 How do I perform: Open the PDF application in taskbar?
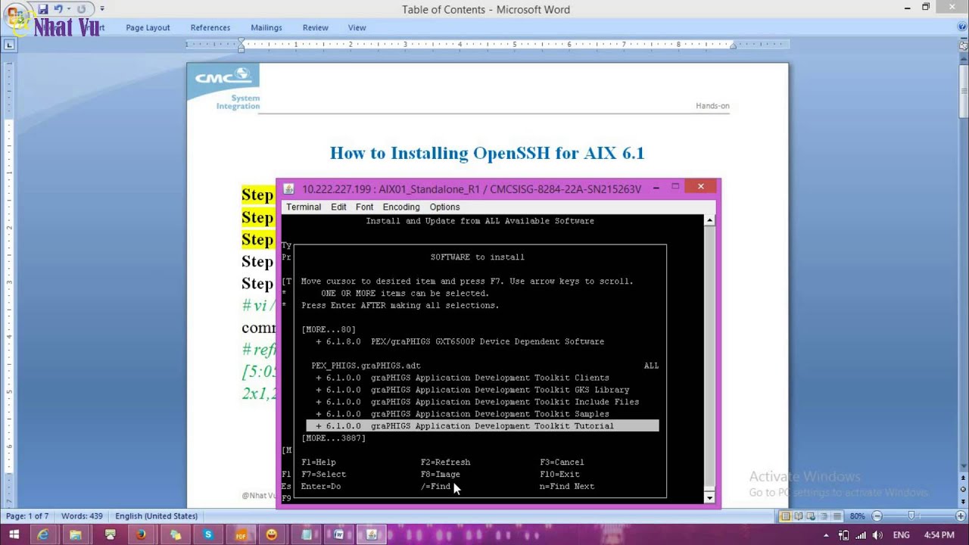(241, 535)
